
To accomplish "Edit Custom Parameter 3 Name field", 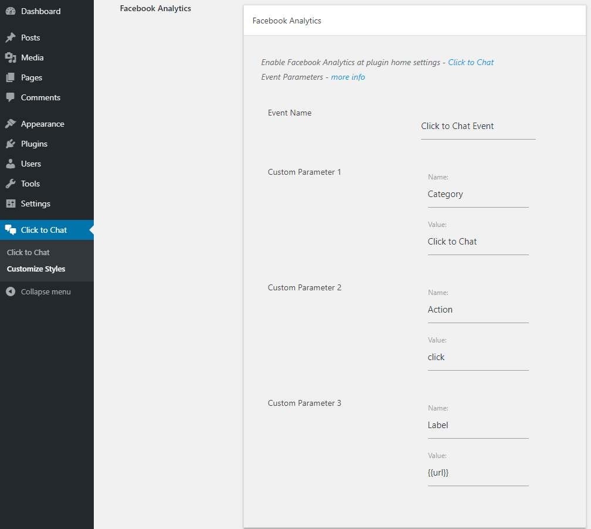I will 478,426.
